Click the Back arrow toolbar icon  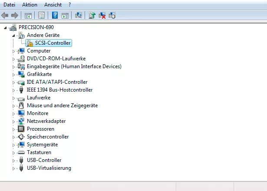click(5, 16)
